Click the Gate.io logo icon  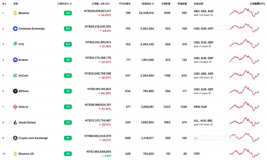point(15,107)
